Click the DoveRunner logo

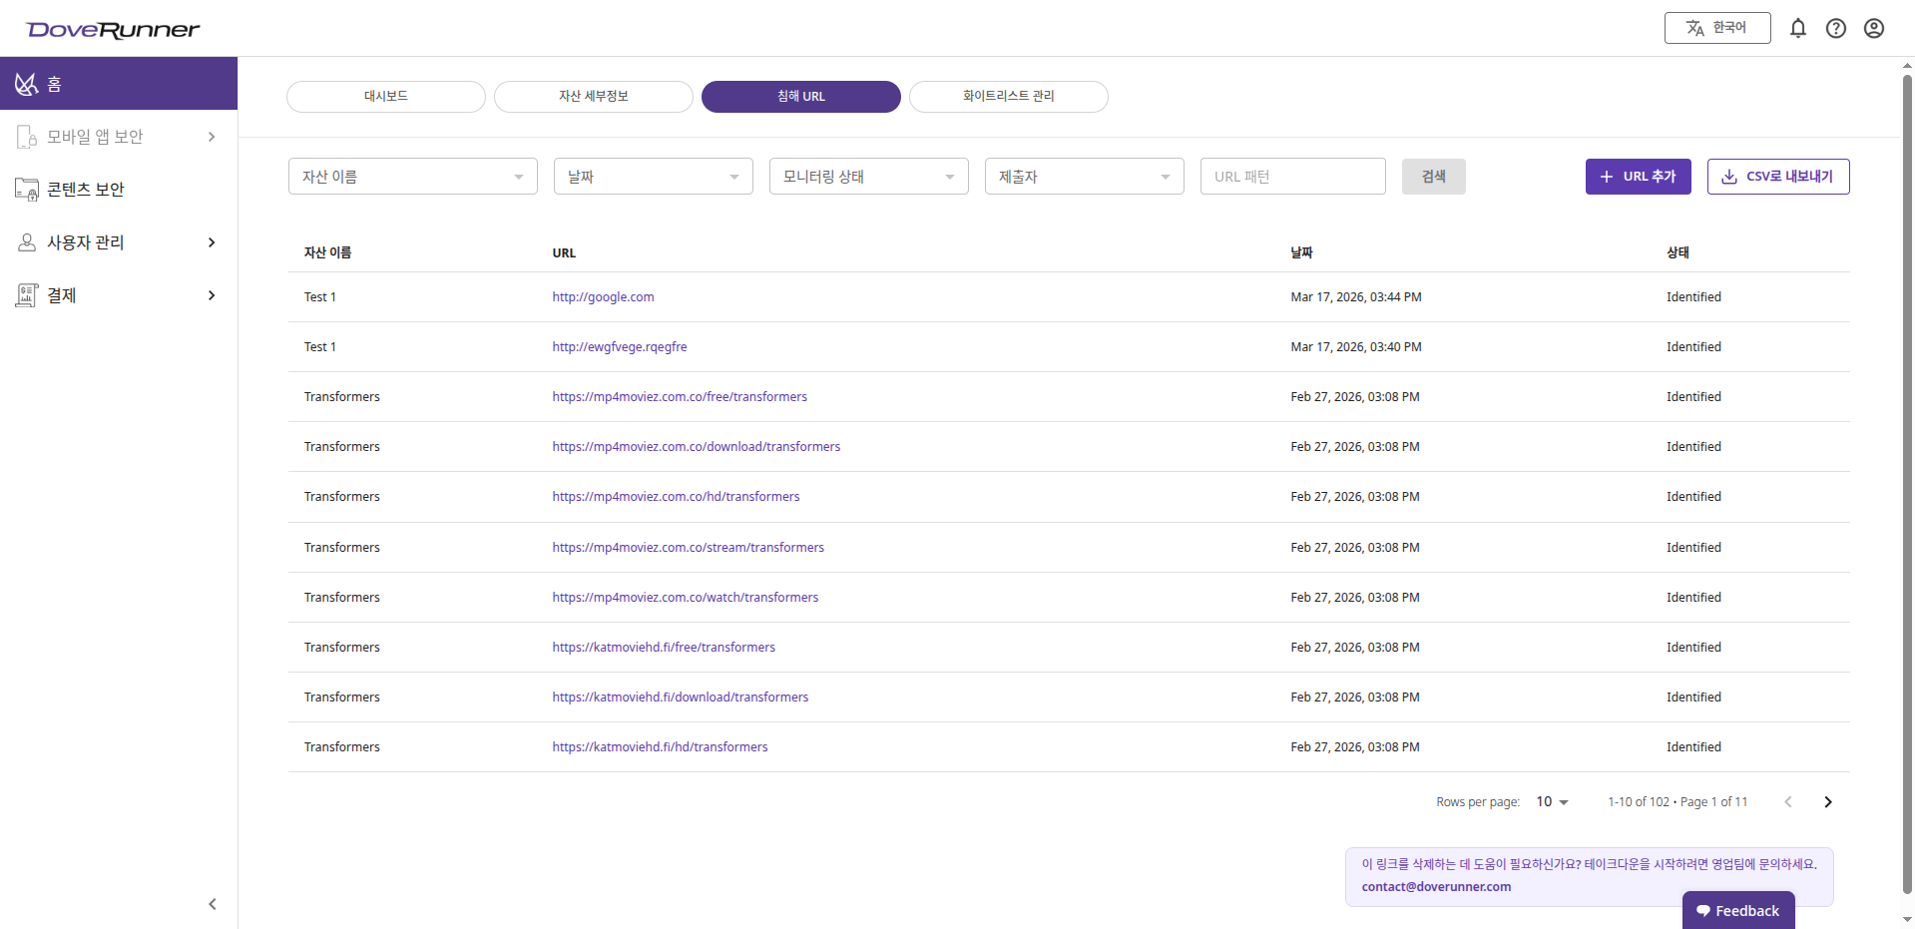point(113,30)
